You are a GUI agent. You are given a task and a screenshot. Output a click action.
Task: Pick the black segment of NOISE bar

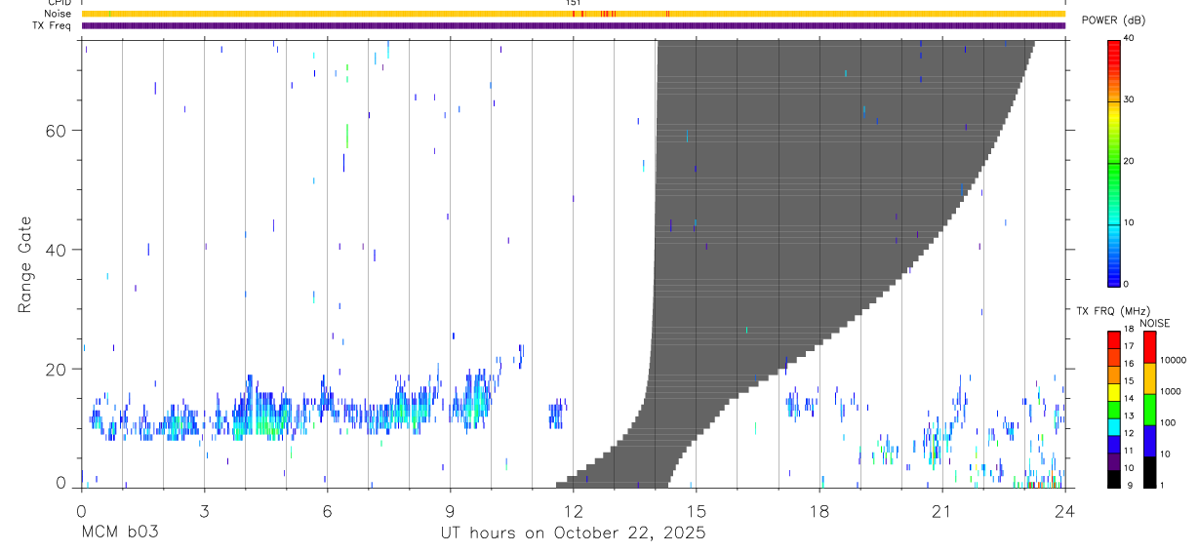1149,472
